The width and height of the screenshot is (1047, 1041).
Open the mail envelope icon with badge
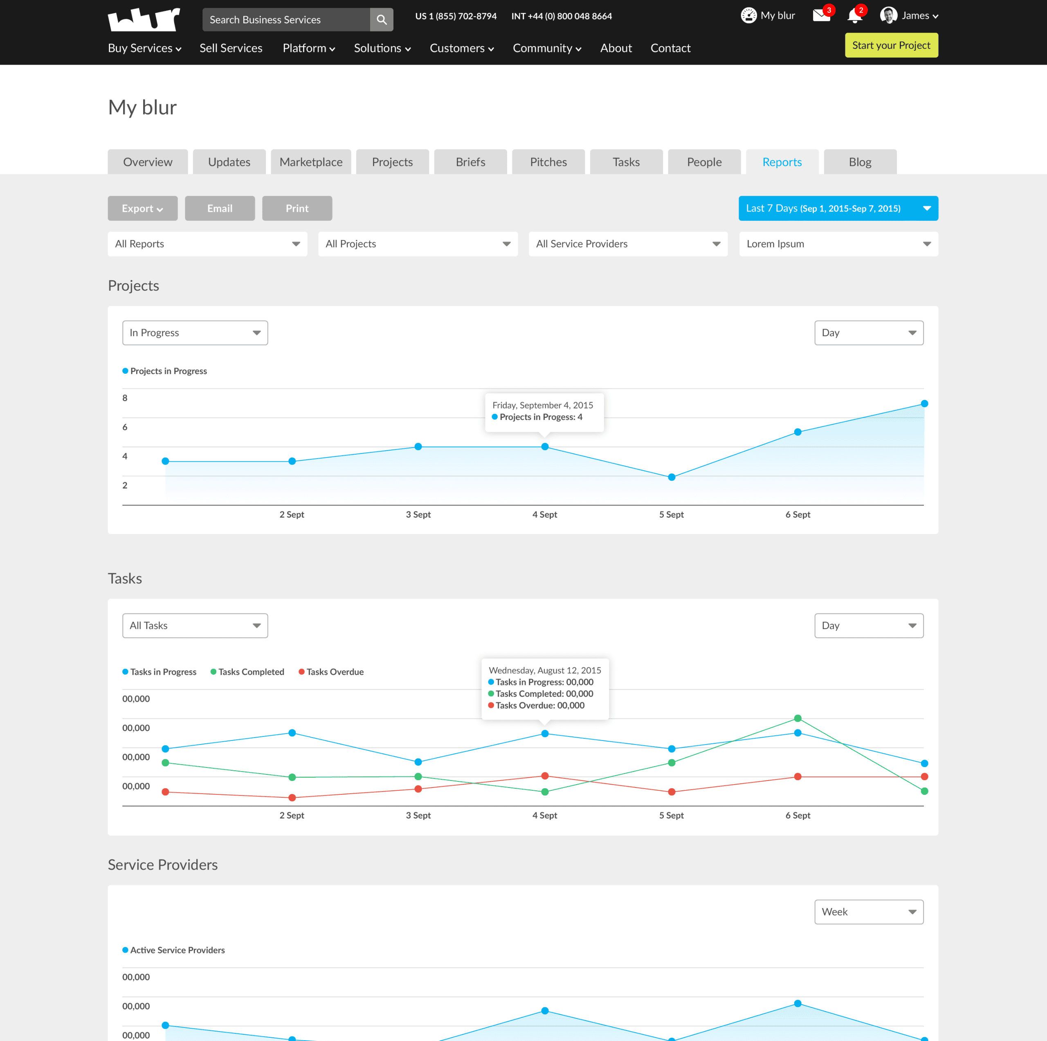click(822, 16)
